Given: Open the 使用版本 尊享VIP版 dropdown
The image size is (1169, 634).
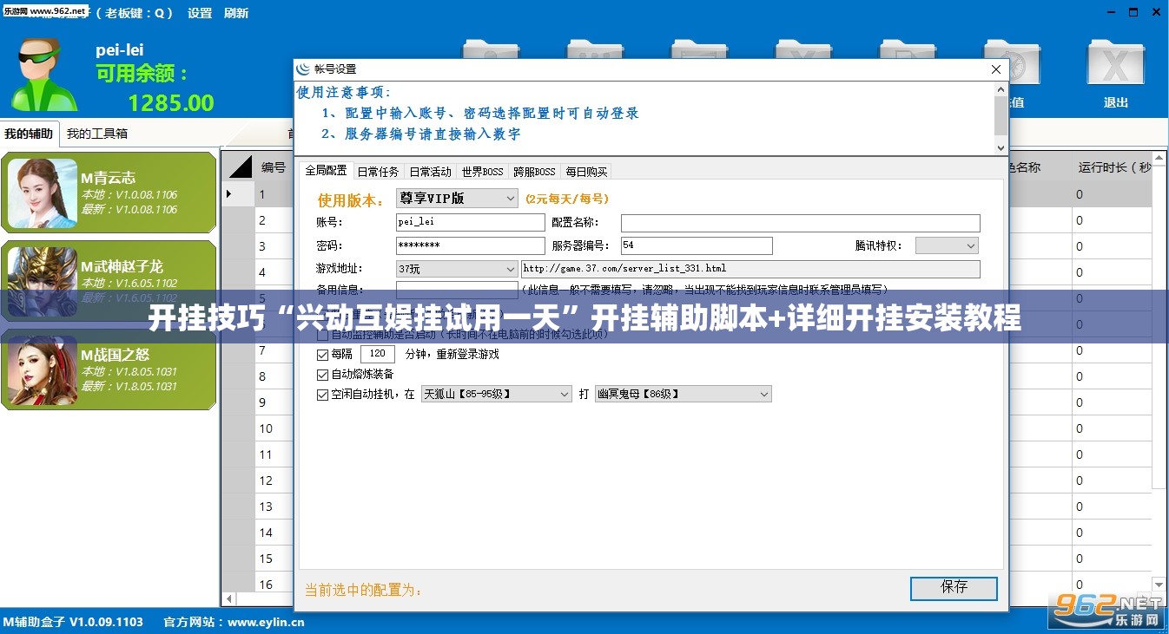Looking at the screenshot, I should pos(457,199).
